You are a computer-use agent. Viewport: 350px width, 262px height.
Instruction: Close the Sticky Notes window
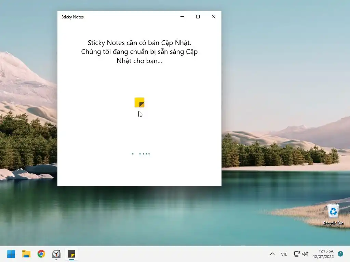tap(214, 17)
